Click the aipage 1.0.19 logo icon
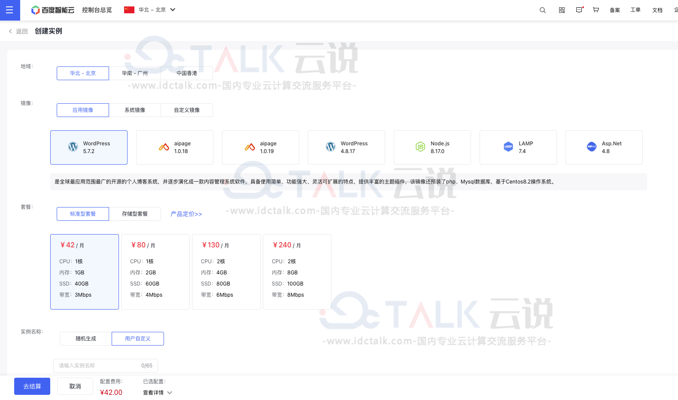Screen dimensions: 678x400 tap(250, 147)
